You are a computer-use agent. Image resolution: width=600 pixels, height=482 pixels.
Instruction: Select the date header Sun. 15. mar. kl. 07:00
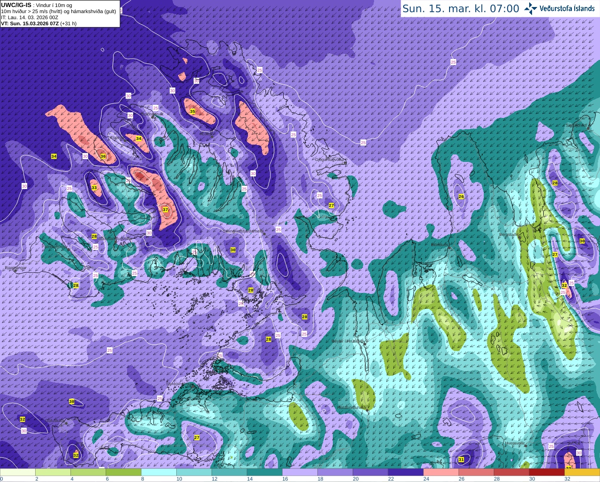(461, 8)
